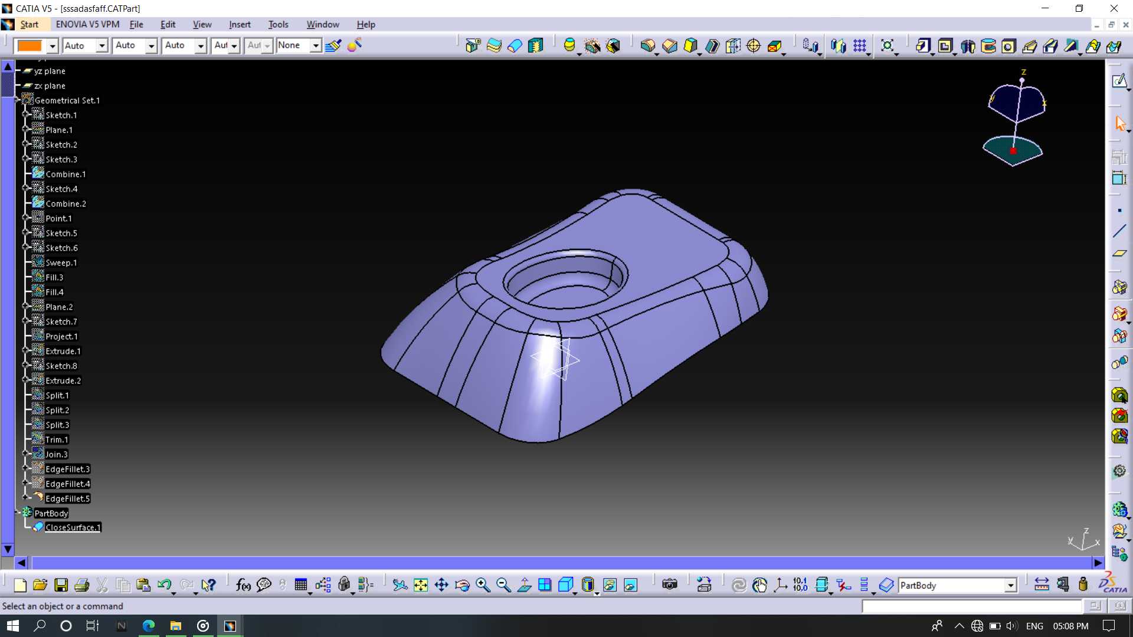
Task: Open the None layer dropdown
Action: 316,45
